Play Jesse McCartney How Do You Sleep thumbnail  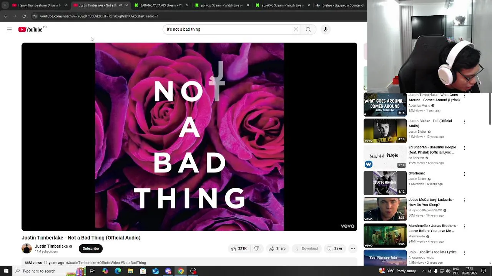[x=385, y=209]
